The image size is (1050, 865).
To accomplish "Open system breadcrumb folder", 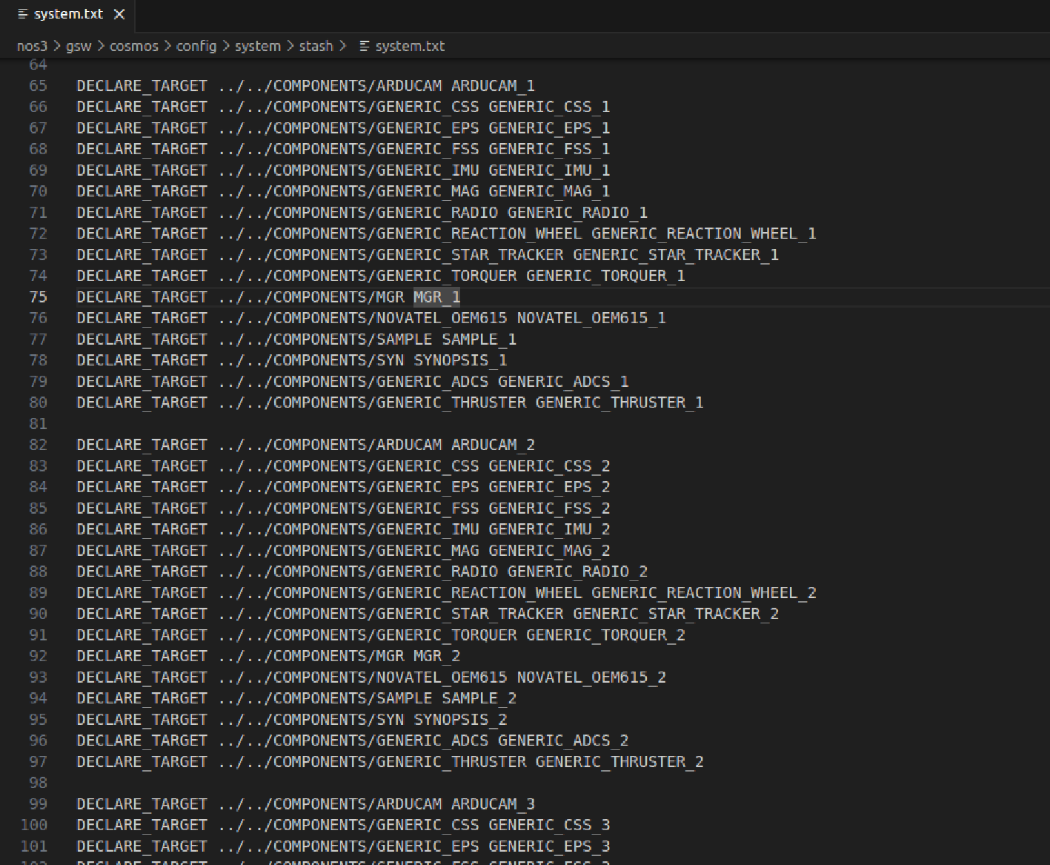I will click(258, 46).
